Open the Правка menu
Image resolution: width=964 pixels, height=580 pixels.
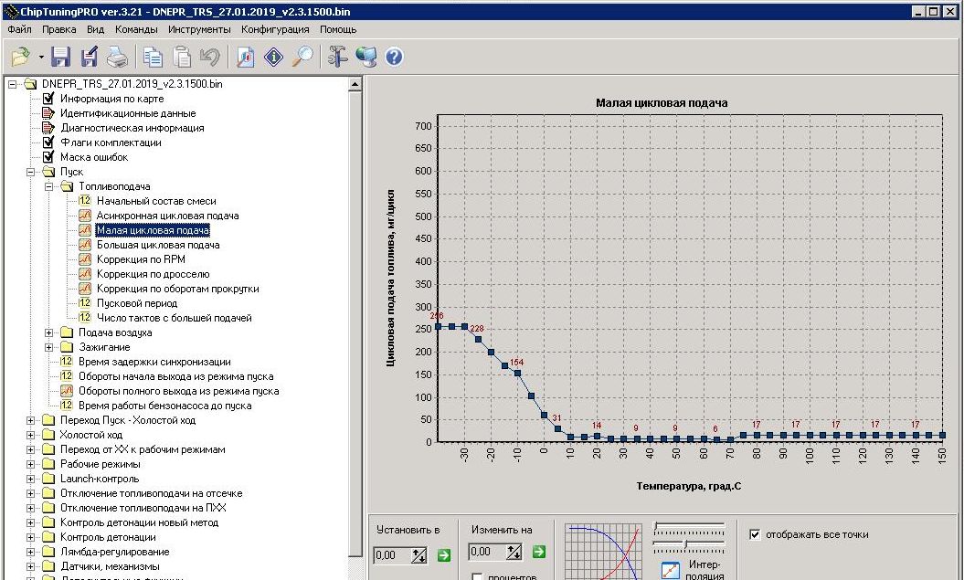coord(59,29)
